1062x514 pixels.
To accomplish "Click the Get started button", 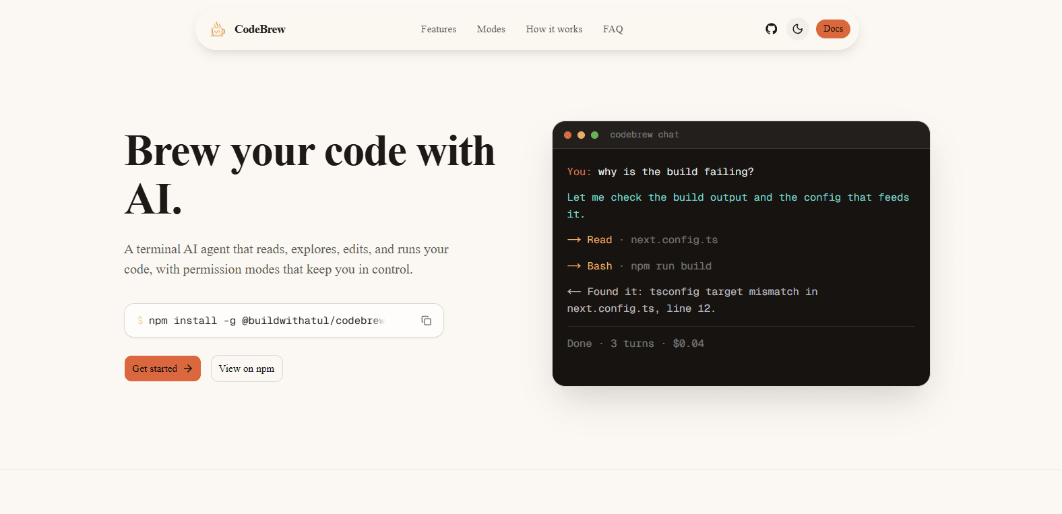I will tap(162, 368).
